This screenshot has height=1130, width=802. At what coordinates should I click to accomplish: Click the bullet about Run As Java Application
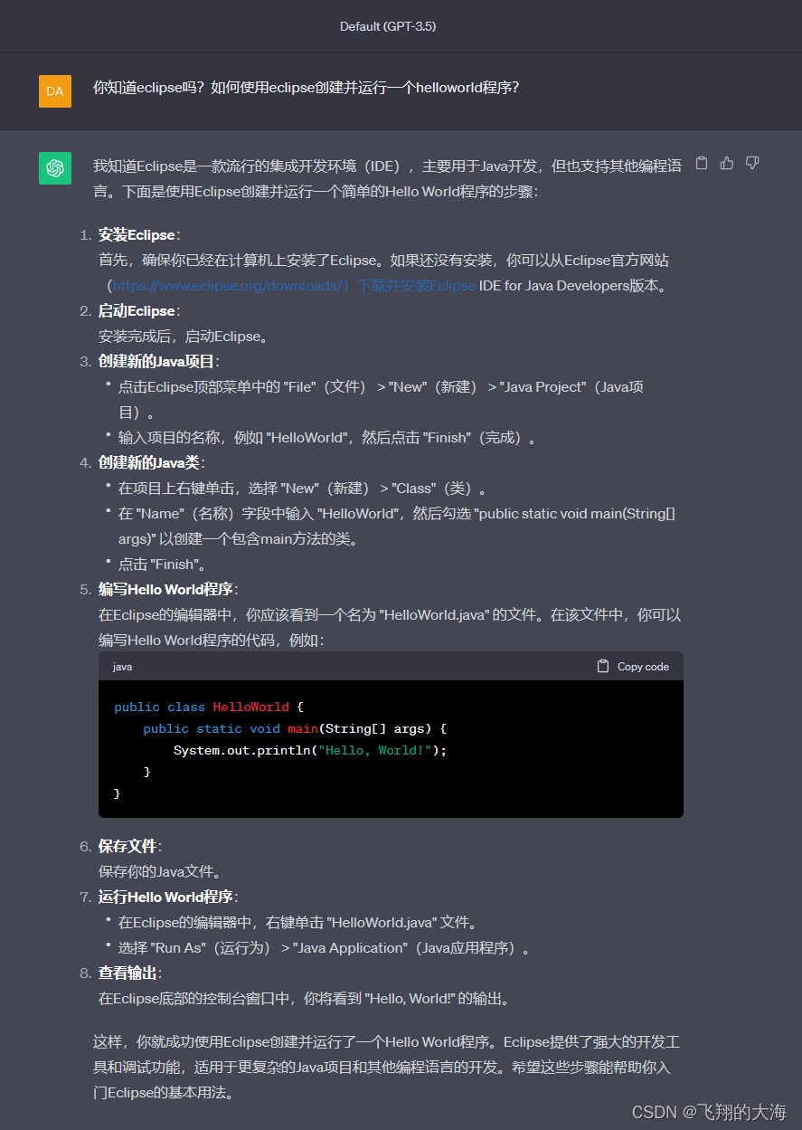point(325,948)
